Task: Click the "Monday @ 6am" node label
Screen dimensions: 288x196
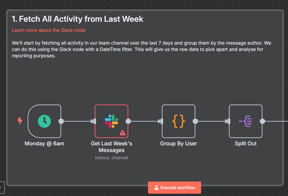Action: click(x=44, y=143)
